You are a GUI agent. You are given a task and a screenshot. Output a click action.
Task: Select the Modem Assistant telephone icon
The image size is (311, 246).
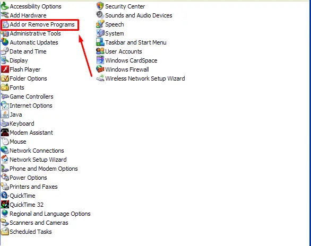pyautogui.click(x=5, y=133)
